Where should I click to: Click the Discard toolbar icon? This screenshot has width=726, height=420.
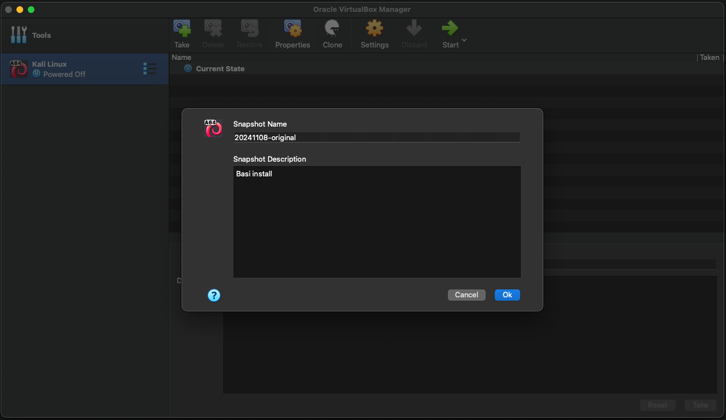[x=414, y=29]
